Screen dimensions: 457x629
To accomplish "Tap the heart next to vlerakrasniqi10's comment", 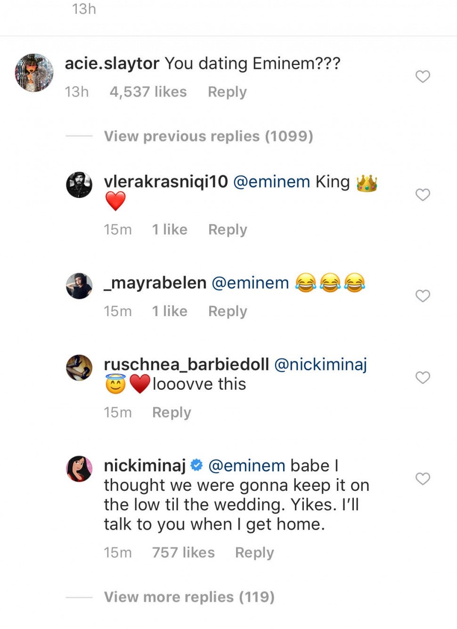I will [x=423, y=195].
